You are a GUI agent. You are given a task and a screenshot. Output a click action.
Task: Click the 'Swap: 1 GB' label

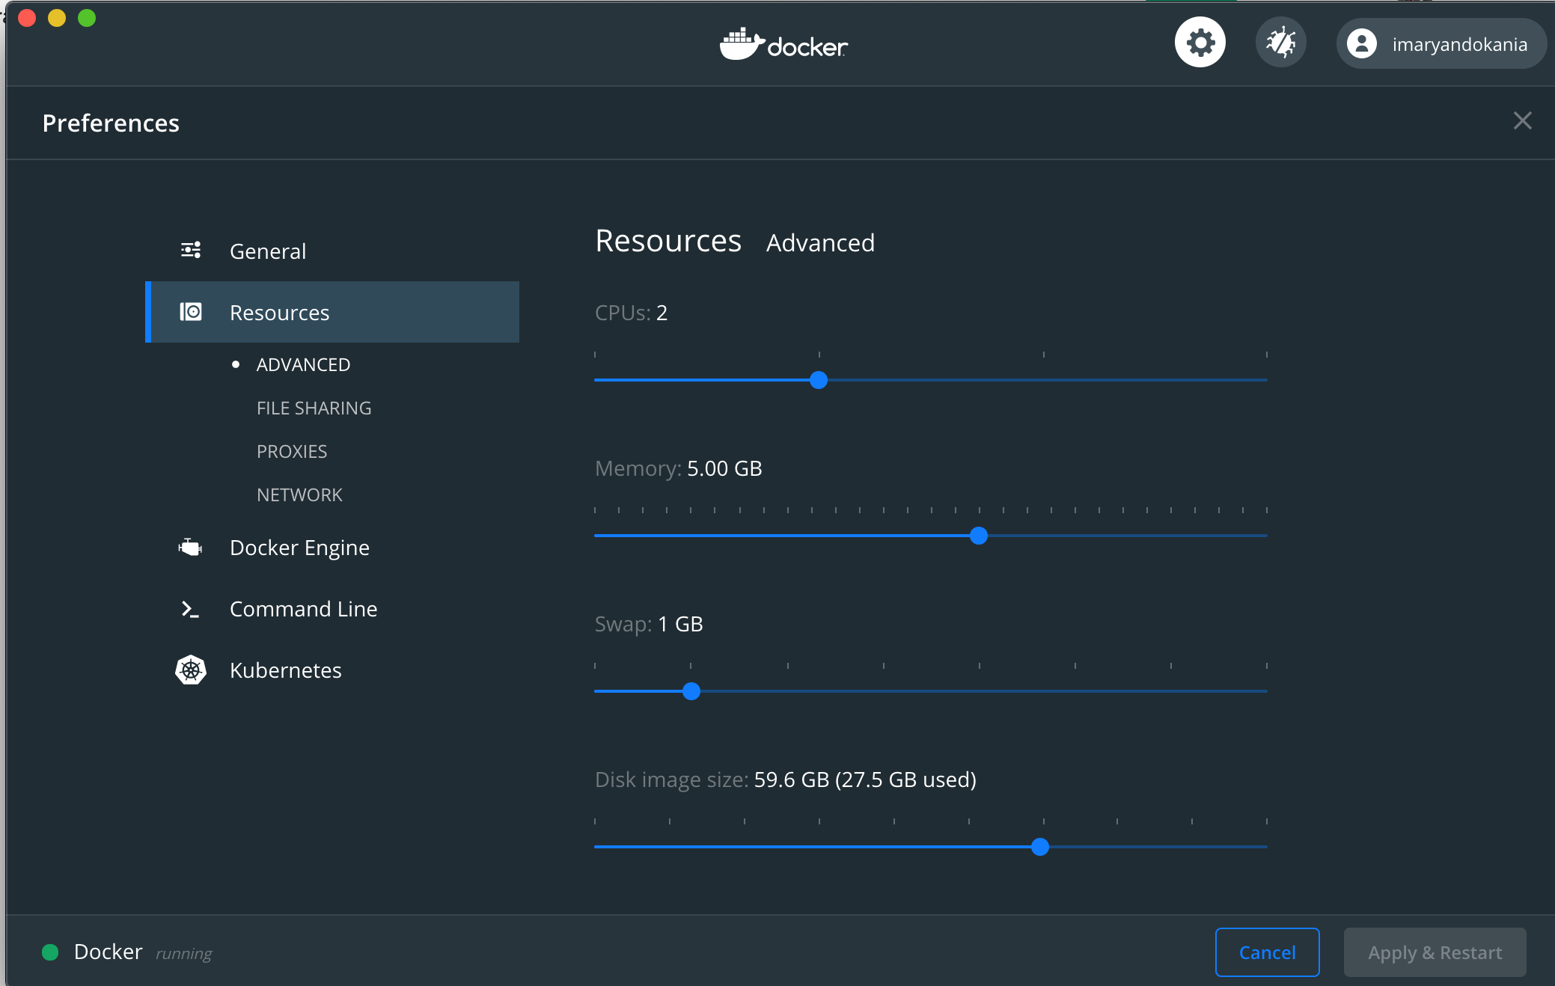tap(649, 624)
